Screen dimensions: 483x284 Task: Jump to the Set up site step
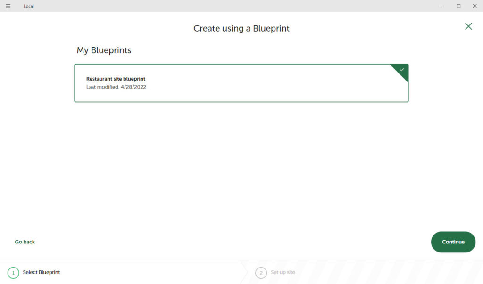(x=283, y=272)
